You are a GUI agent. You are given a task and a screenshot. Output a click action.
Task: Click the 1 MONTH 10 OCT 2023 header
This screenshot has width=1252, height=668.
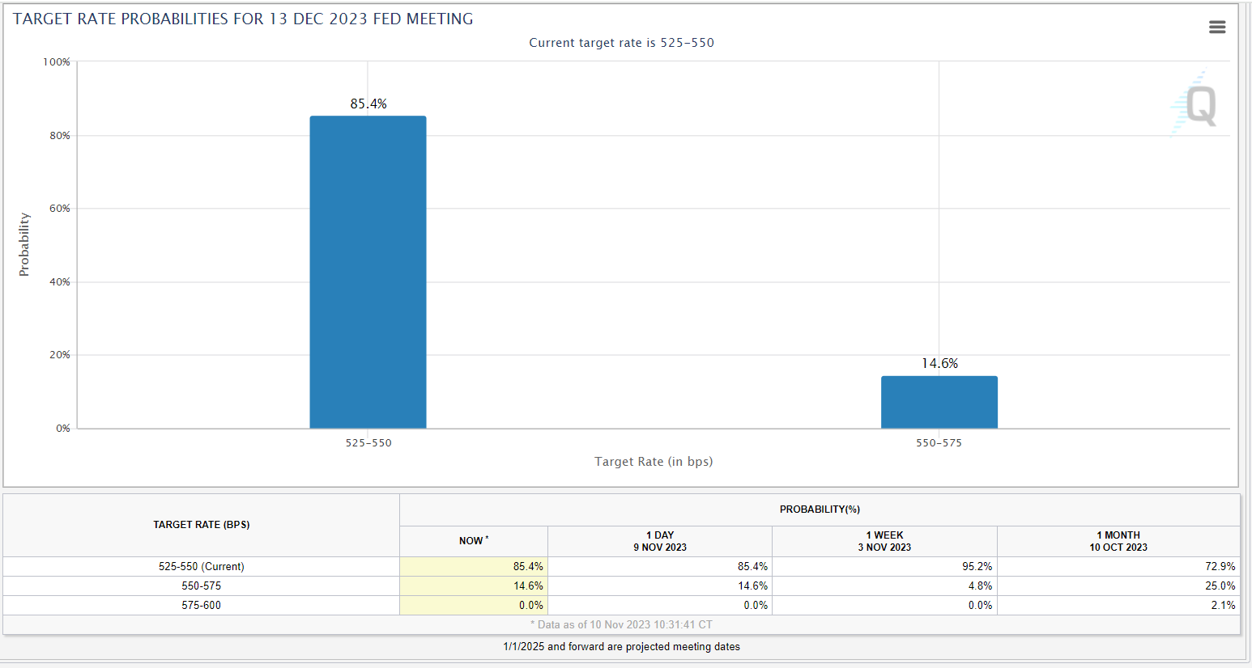click(x=1118, y=541)
